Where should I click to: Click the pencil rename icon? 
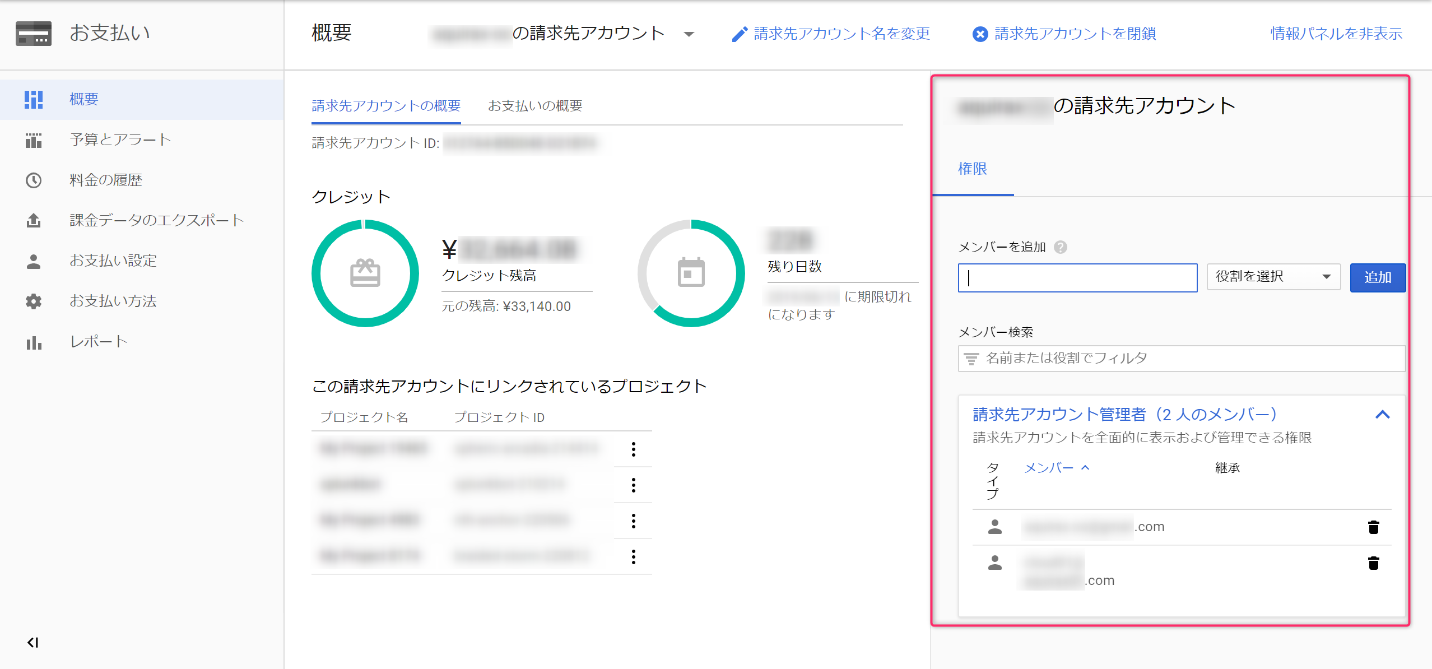(x=740, y=34)
